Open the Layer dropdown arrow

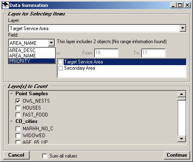pyautogui.click(x=183, y=28)
